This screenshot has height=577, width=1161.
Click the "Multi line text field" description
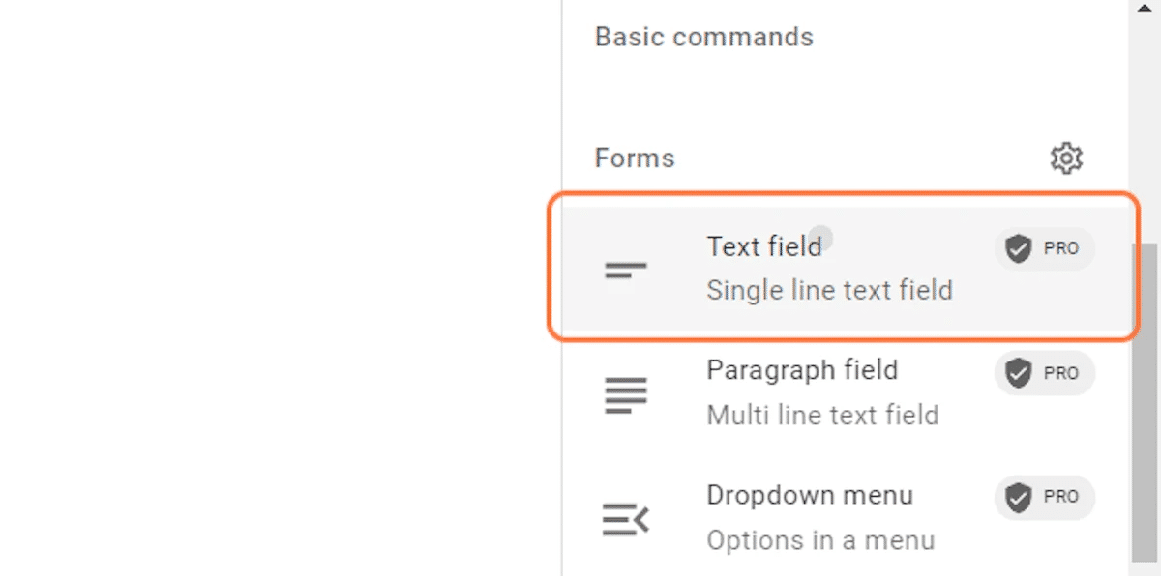coord(822,415)
